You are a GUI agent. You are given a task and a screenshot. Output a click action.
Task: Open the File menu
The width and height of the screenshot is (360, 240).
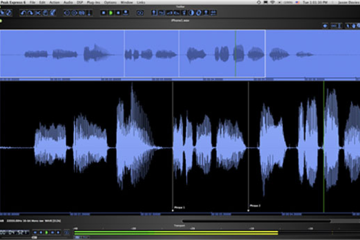(33, 2)
